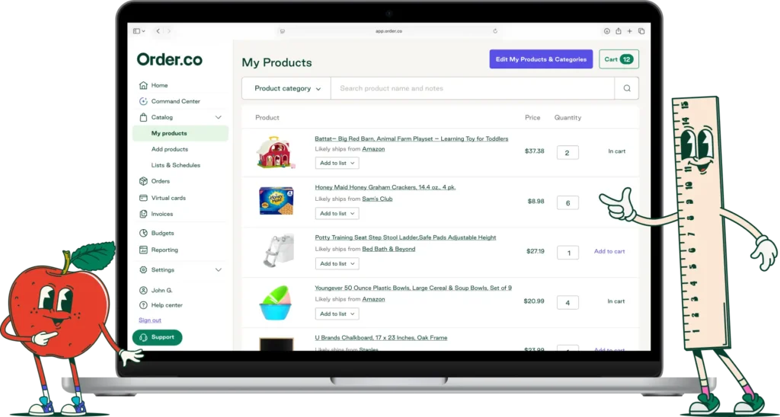Expand the Product category dropdown
This screenshot has height=417, width=780.
(x=286, y=88)
